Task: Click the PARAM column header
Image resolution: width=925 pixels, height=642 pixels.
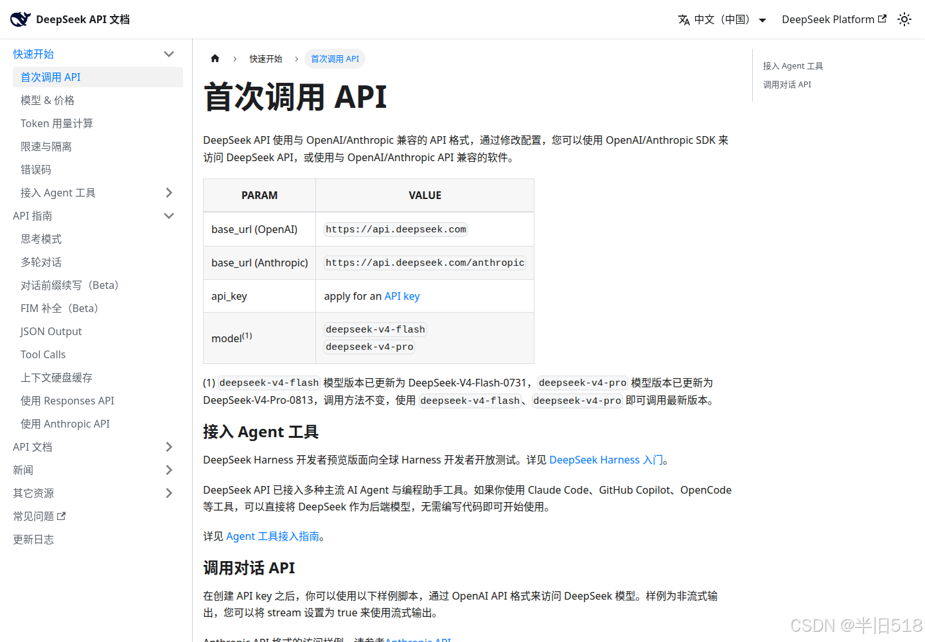Action: pyautogui.click(x=260, y=195)
